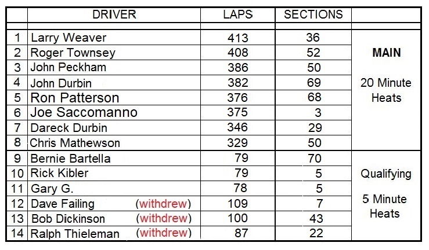Select the Rick Kibler driver cell
The height and width of the screenshot is (250, 429).
[x=114, y=173]
